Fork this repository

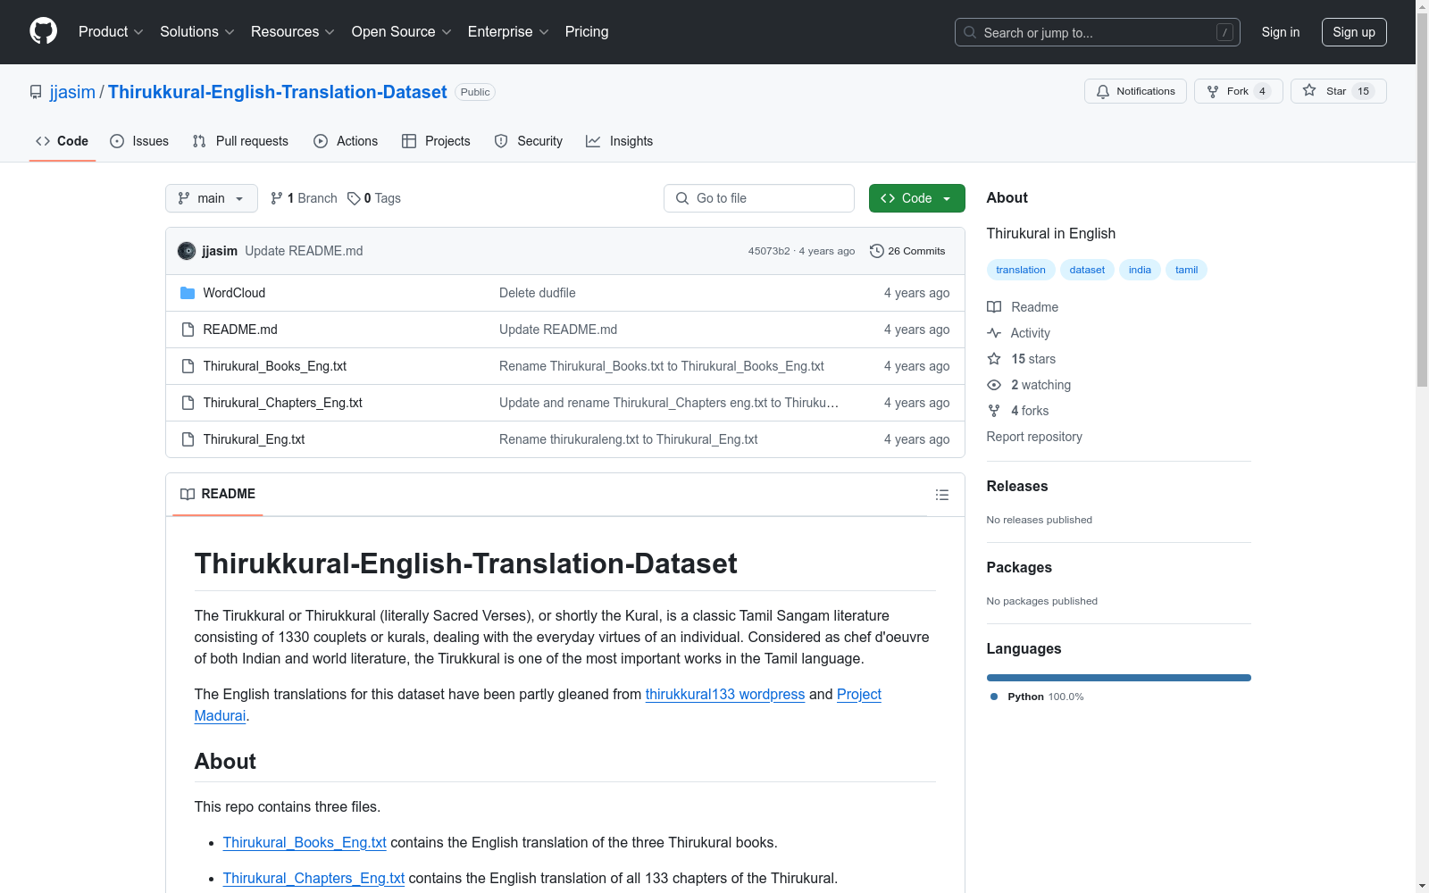point(1238,91)
